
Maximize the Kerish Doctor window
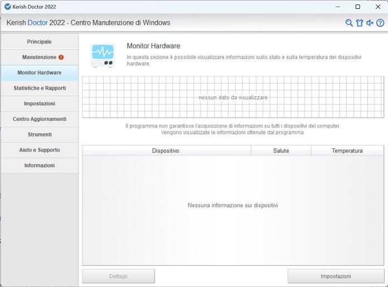(358, 7)
